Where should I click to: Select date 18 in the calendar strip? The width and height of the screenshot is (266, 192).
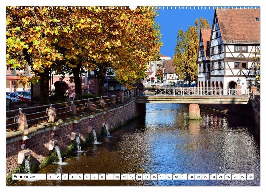[176, 177]
